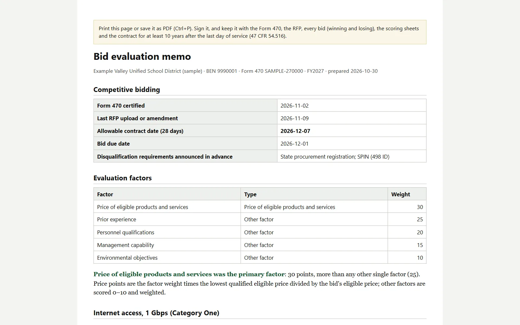Click the green 'primary factor' statement text
The height and width of the screenshot is (325, 520).
[189, 274]
